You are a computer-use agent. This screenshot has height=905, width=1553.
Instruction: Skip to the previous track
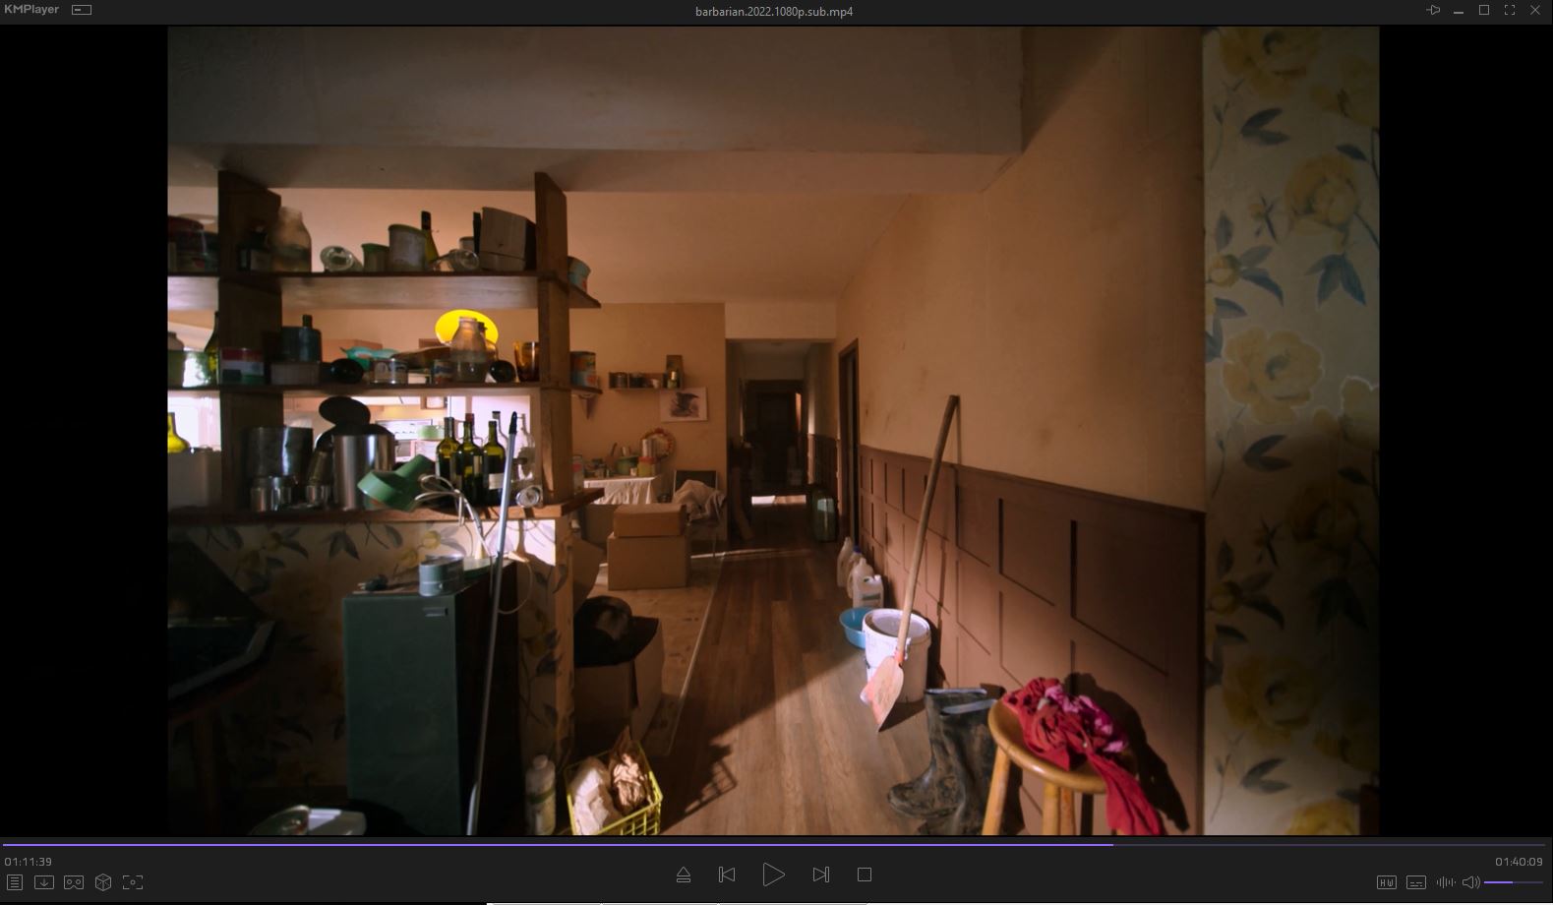coord(727,875)
